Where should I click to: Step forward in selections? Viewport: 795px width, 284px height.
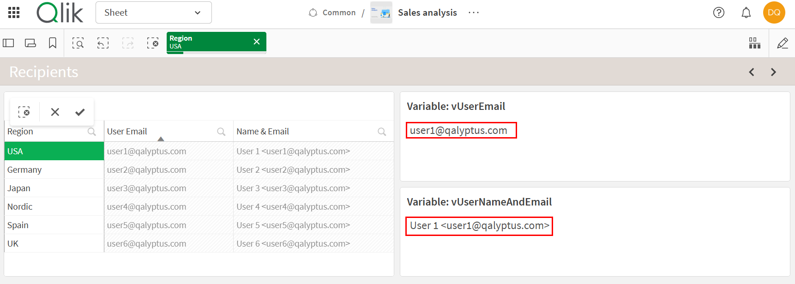(x=128, y=43)
